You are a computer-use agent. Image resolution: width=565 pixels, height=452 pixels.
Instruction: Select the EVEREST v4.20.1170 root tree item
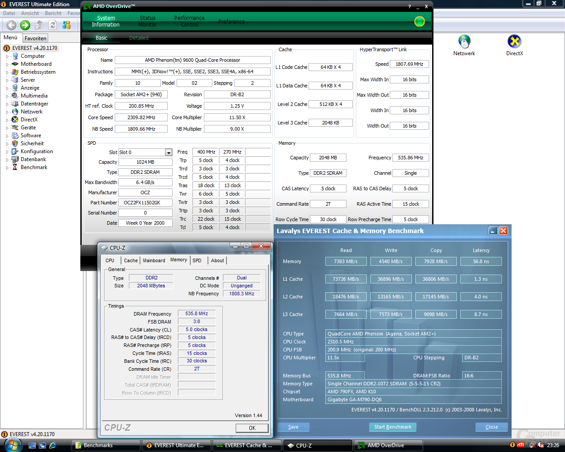pos(30,48)
